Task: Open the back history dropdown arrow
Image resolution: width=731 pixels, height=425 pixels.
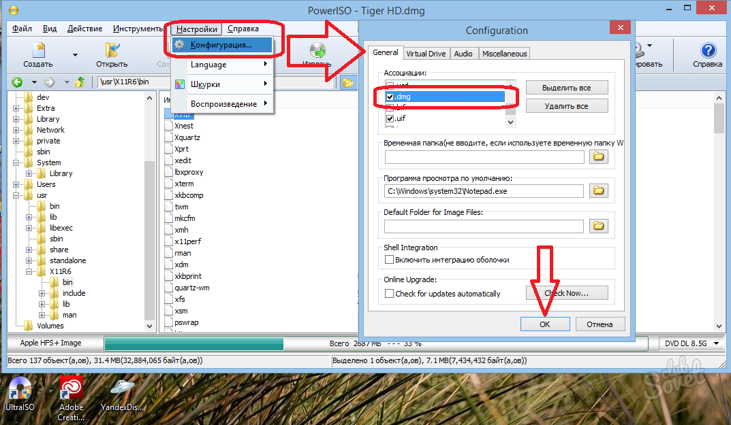Action: click(x=34, y=82)
